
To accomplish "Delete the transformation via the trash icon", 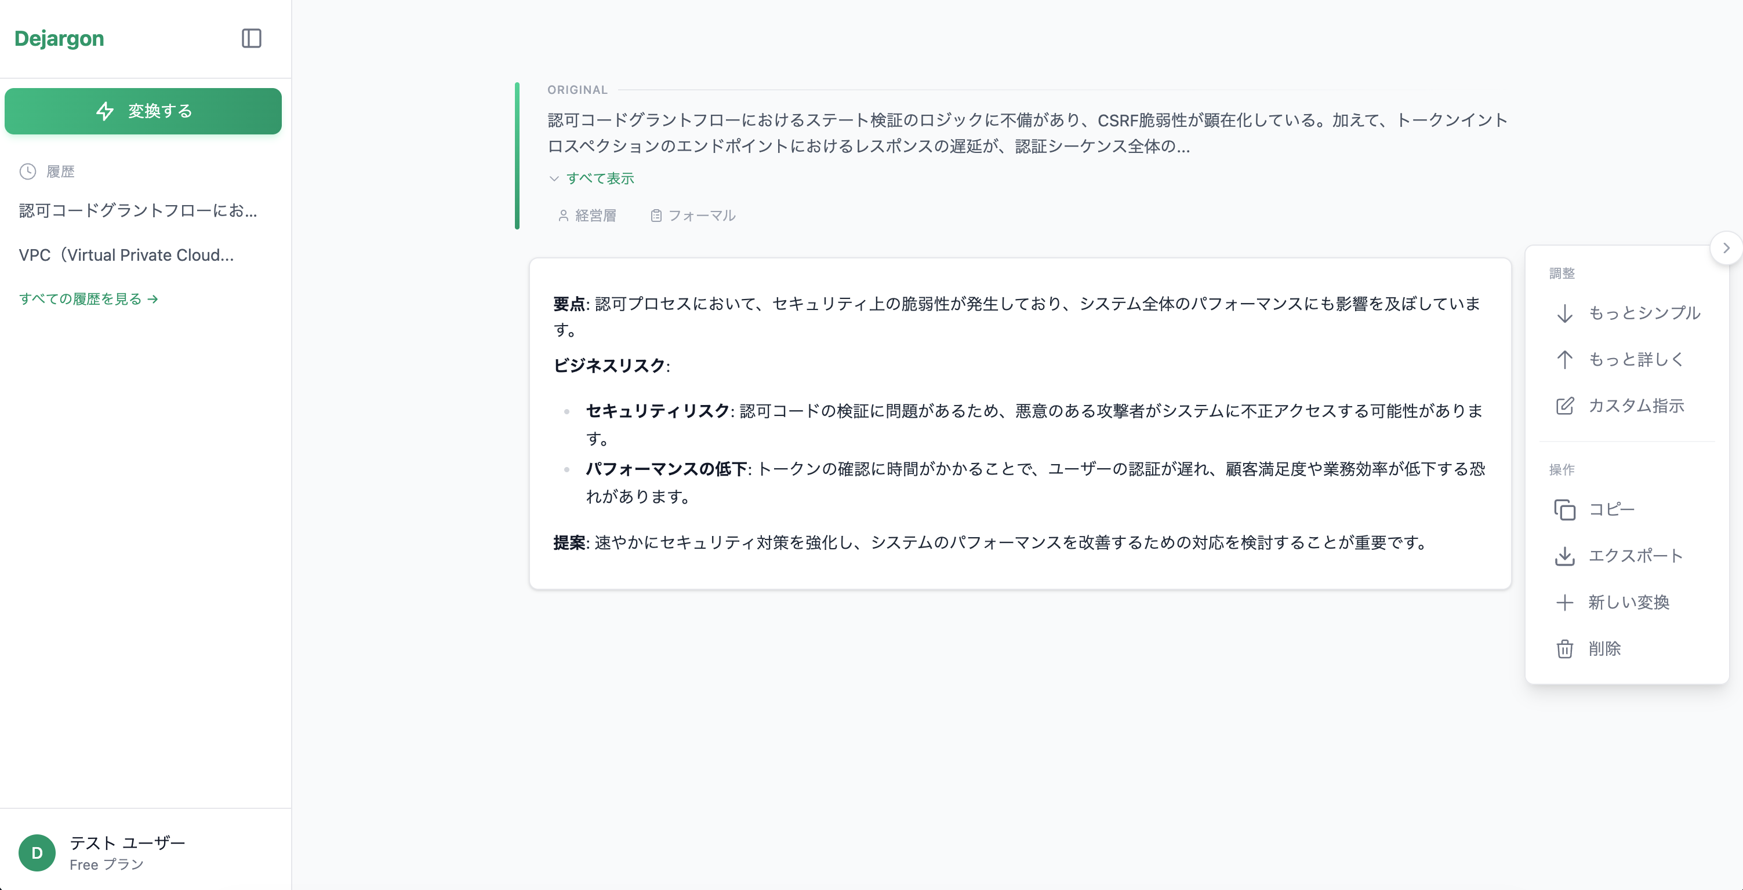I will point(1565,648).
